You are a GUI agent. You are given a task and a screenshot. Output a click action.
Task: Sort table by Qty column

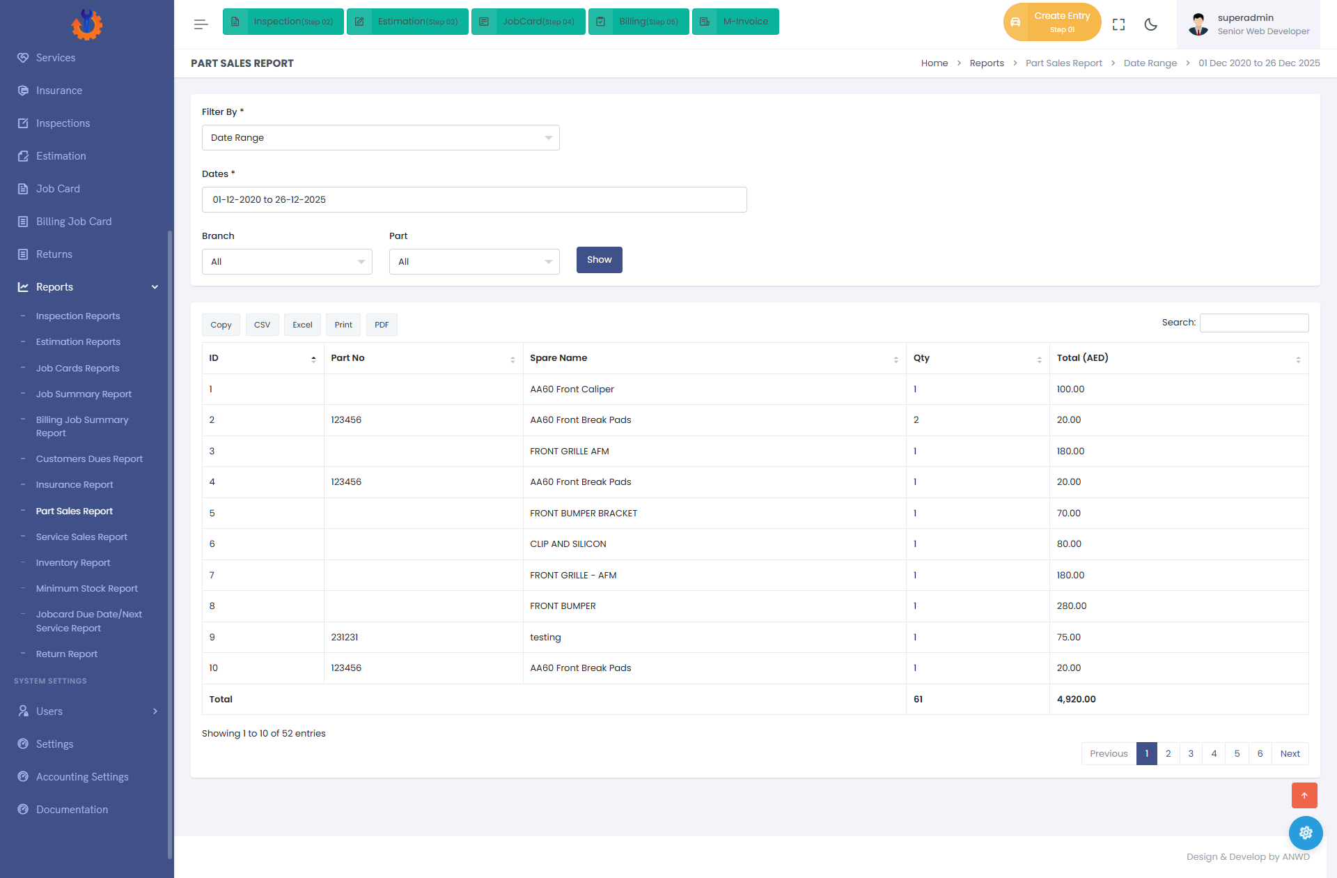pyautogui.click(x=978, y=358)
